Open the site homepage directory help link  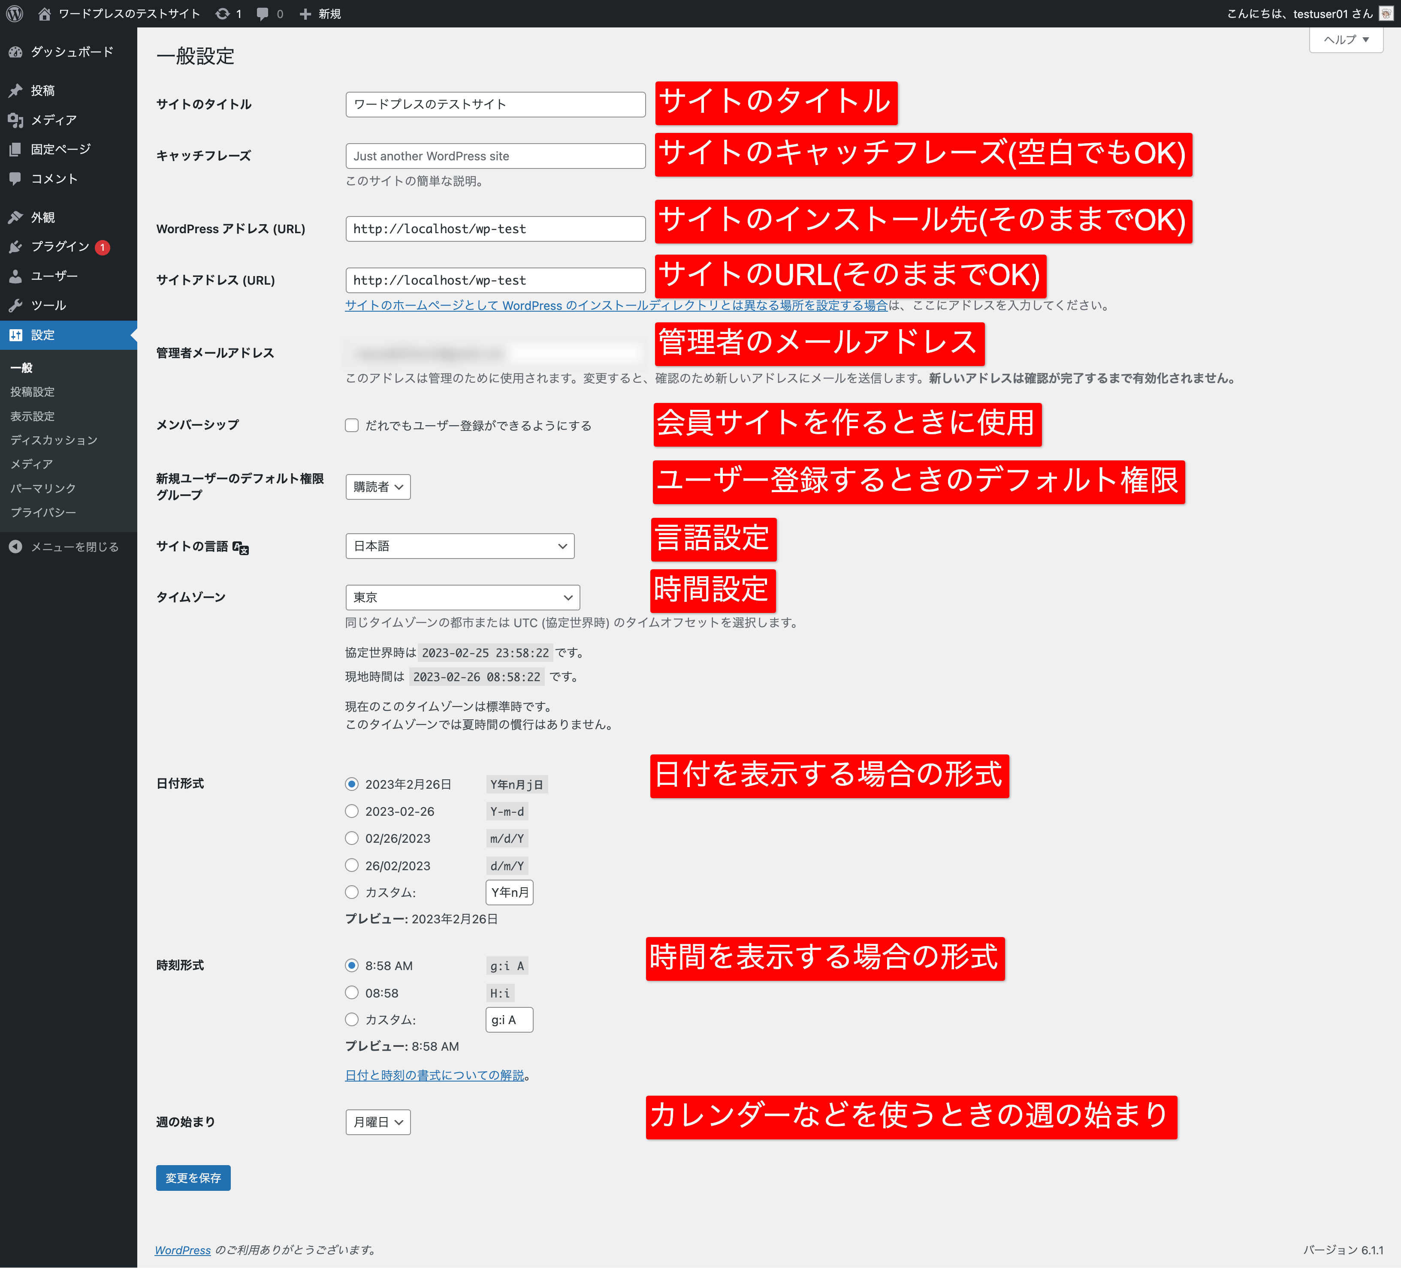point(616,305)
